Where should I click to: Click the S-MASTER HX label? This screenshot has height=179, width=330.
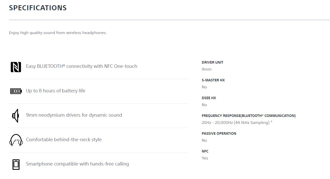point(213,80)
